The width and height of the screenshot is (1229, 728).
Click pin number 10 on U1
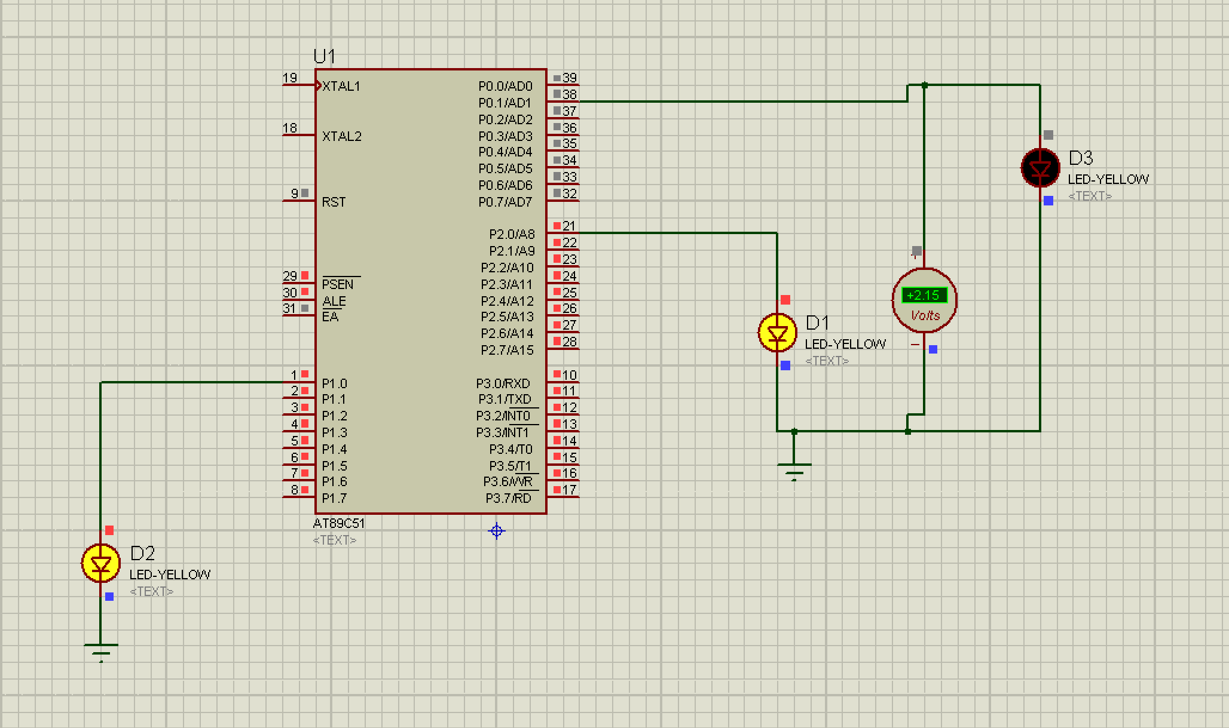(x=570, y=375)
